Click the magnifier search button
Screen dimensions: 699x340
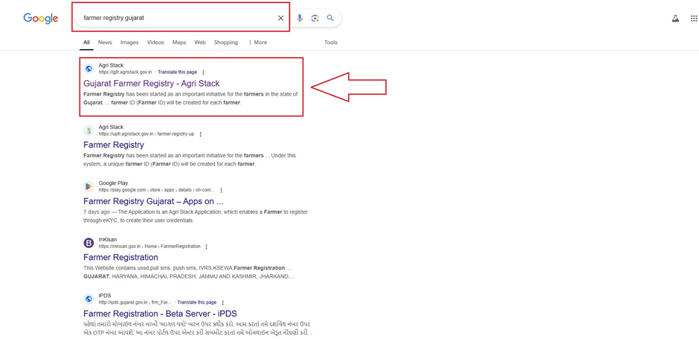click(330, 19)
